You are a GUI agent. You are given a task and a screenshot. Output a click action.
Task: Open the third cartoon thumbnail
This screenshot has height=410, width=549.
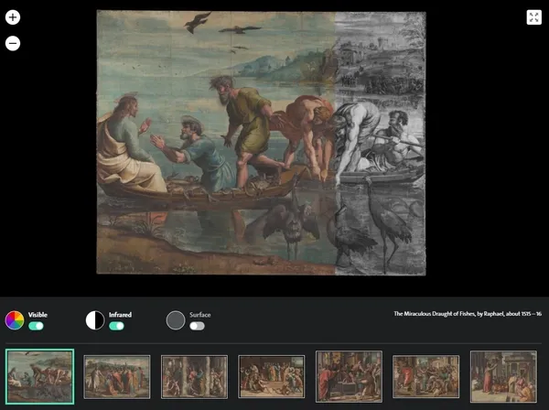(194, 377)
